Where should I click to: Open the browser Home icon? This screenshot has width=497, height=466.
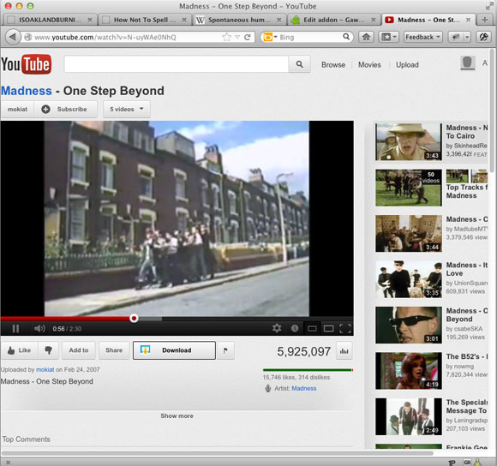coord(366,37)
